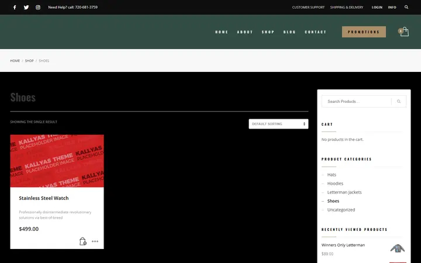Screen dimensions: 421x263
Task: Open Customer Support link
Action: coord(308,7)
